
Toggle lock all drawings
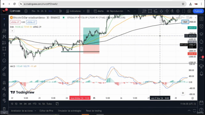click(x=4, y=95)
